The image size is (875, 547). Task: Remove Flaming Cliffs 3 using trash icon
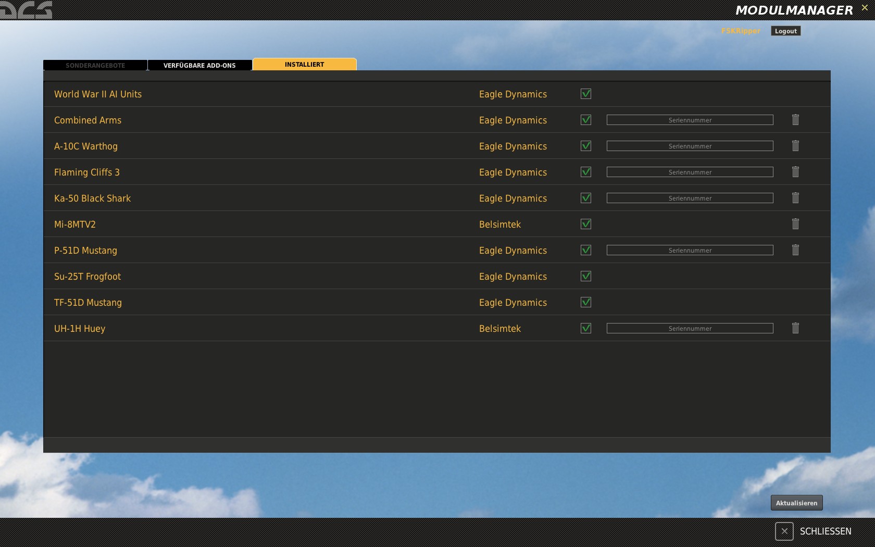[x=795, y=172]
